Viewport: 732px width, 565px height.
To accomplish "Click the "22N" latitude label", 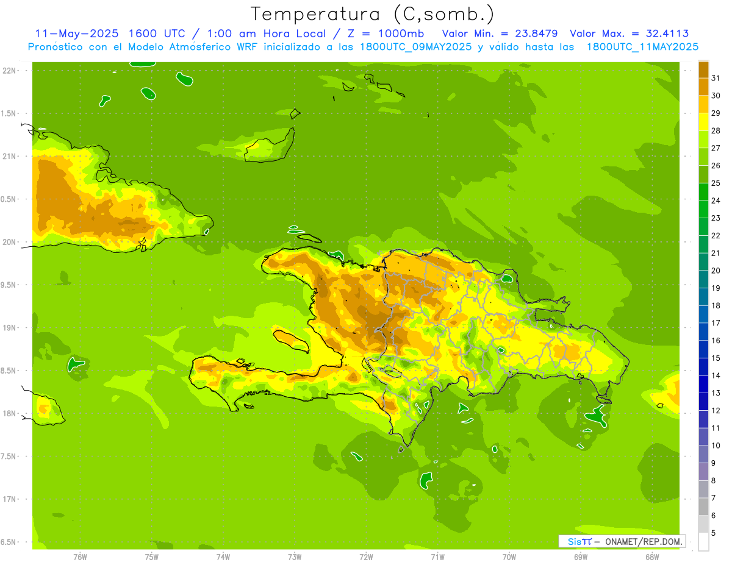I will (x=10, y=71).
